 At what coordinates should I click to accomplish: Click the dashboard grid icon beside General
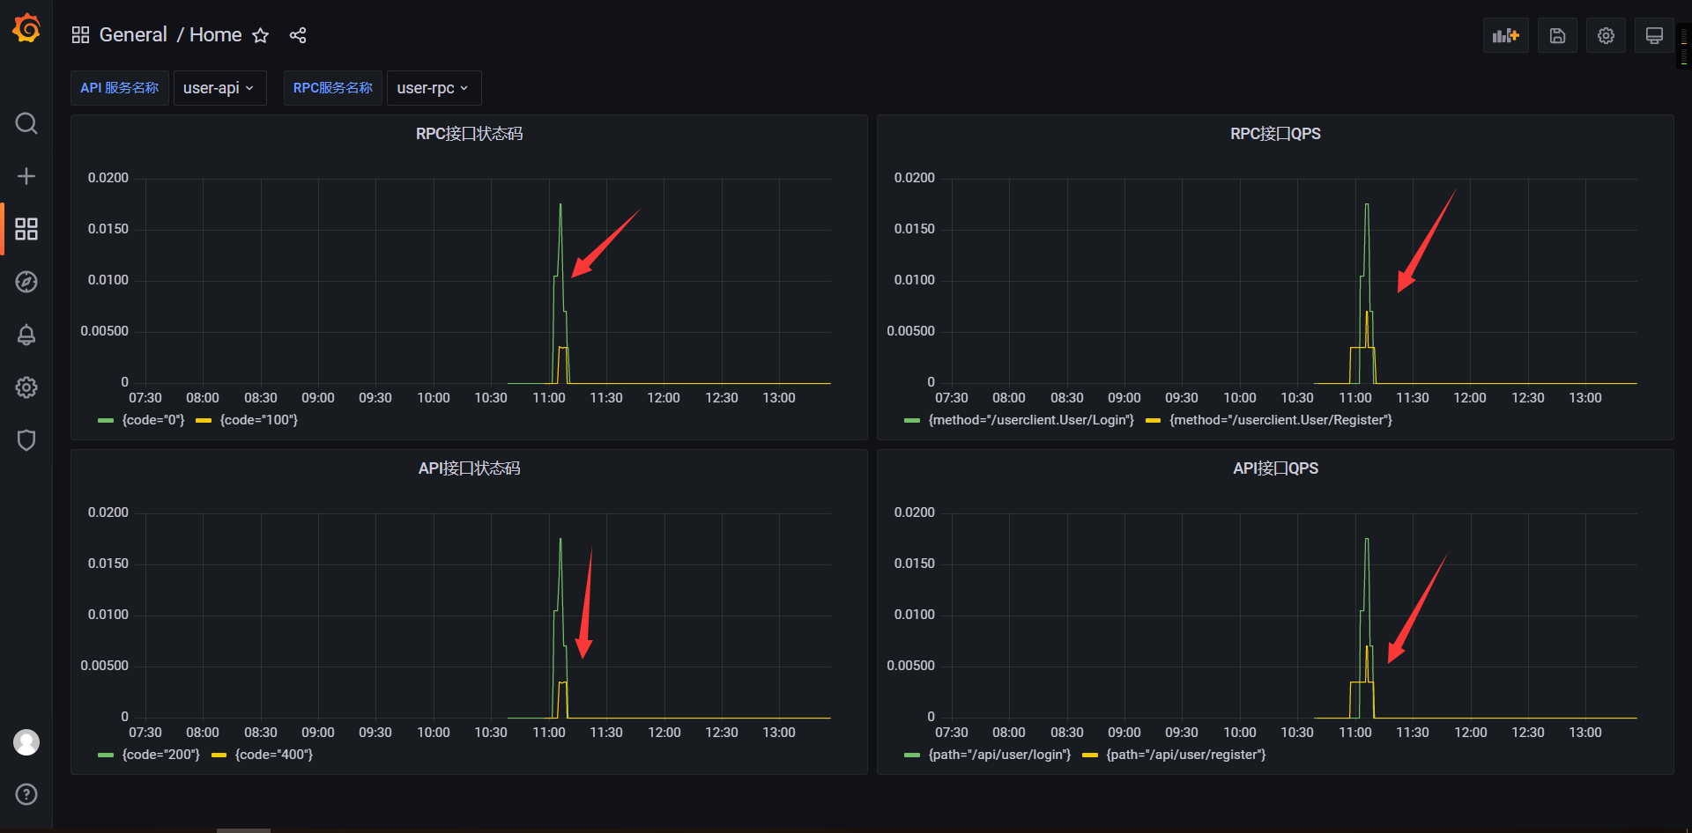[80, 35]
